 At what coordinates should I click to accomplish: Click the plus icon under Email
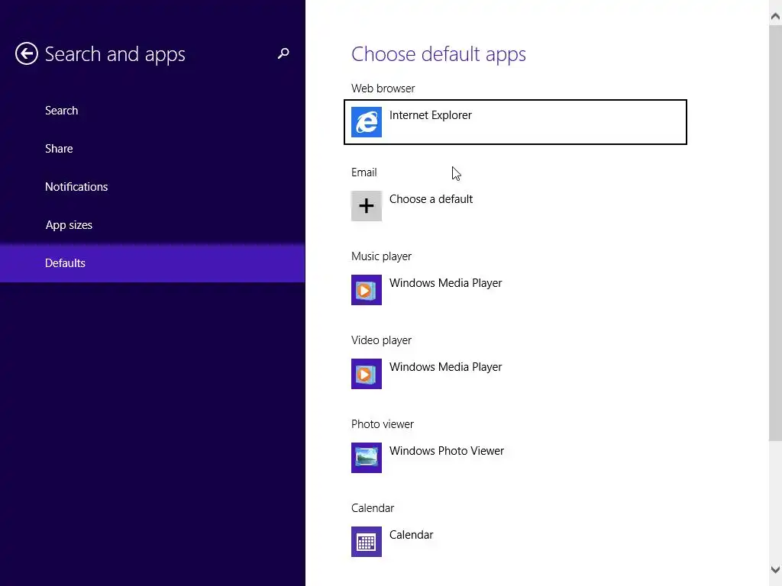366,206
